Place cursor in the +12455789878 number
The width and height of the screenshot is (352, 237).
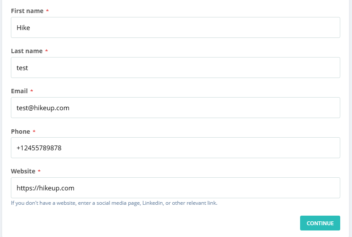coord(39,148)
